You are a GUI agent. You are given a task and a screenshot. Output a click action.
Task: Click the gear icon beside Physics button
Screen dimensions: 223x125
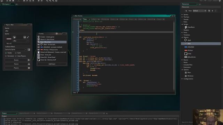tap(29, 68)
